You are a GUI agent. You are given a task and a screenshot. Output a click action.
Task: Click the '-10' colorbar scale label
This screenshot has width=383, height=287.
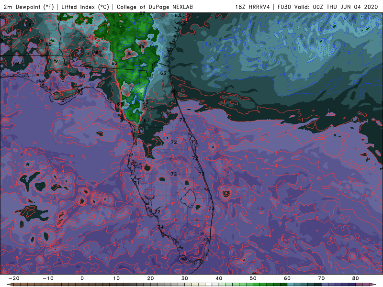(x=48, y=278)
